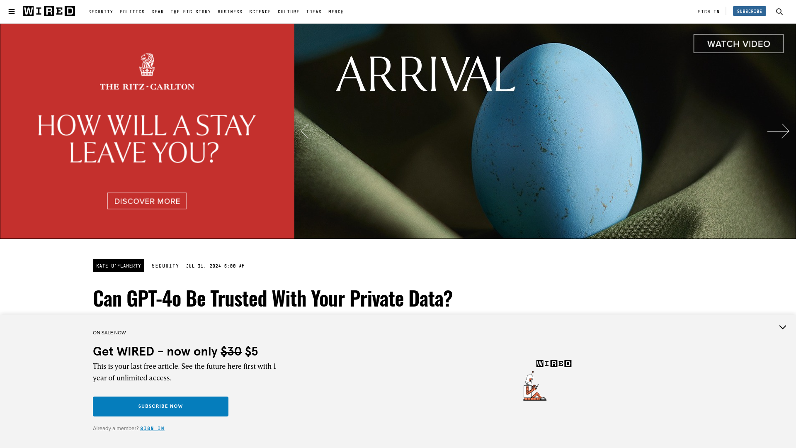Screen dimensions: 796x448
Task: Click the WIRED logo in the header
Action: (49, 11)
